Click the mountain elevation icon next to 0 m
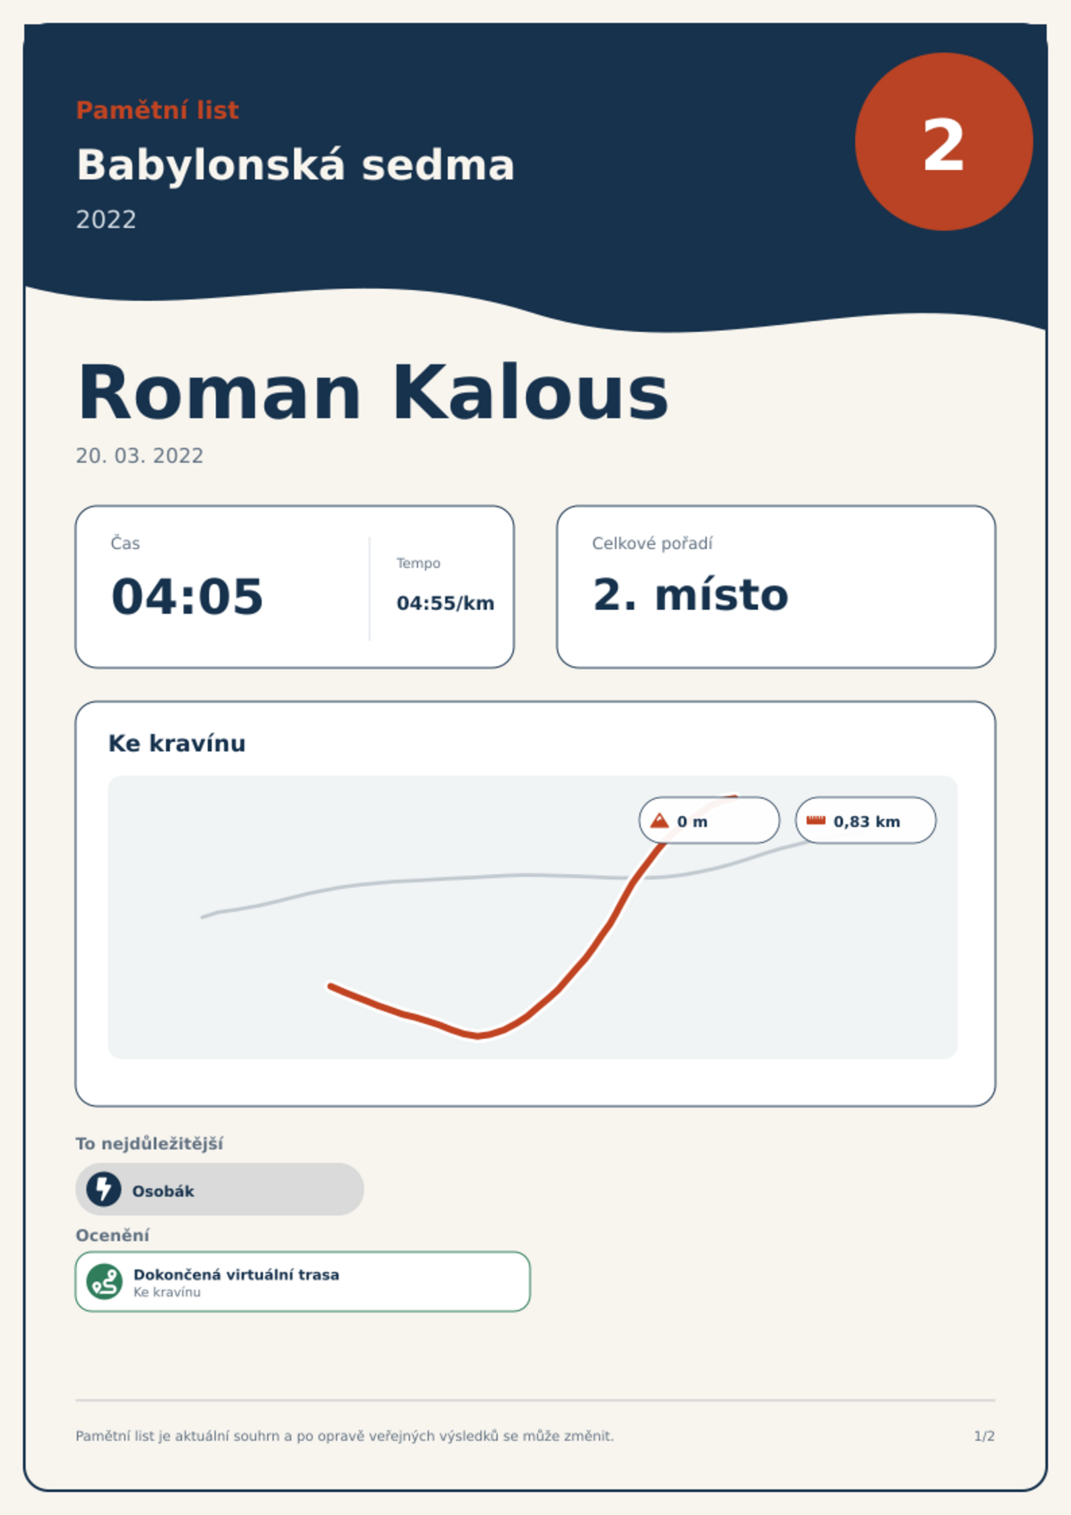The image size is (1071, 1515). [x=660, y=821]
